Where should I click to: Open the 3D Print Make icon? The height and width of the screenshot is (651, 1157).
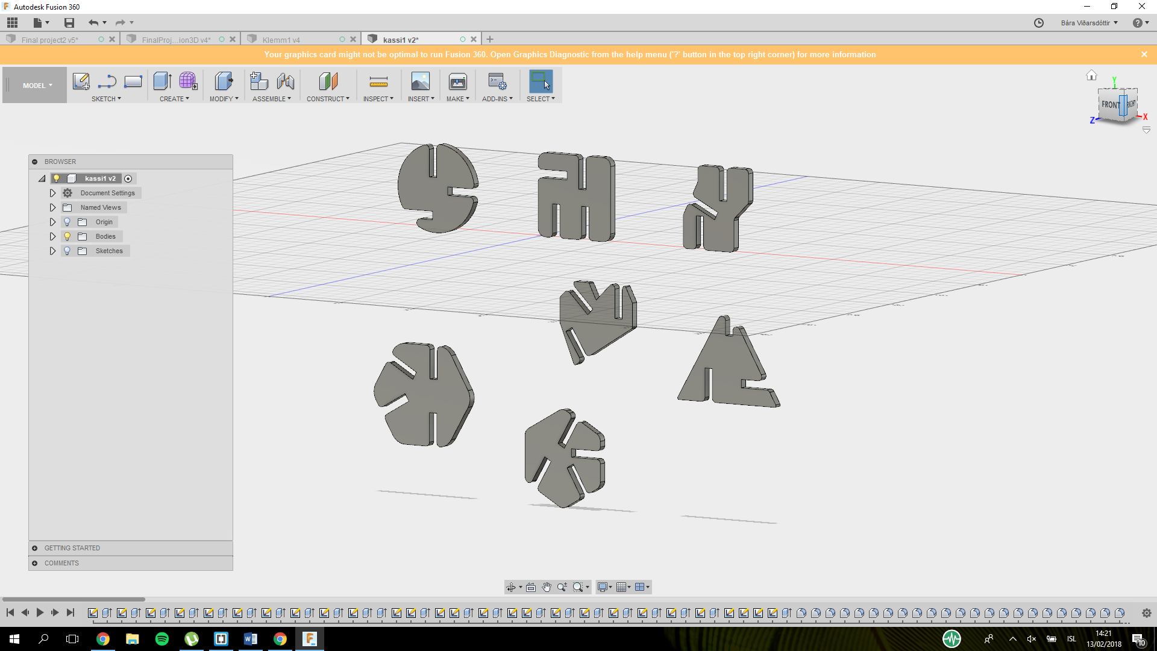click(457, 81)
